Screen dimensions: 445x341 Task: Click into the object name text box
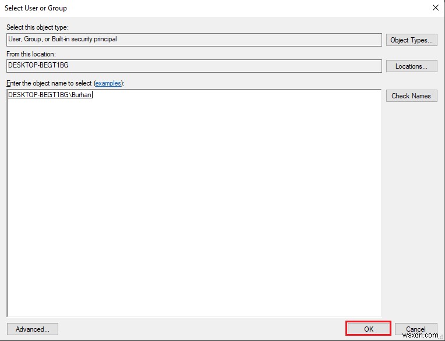(x=194, y=203)
